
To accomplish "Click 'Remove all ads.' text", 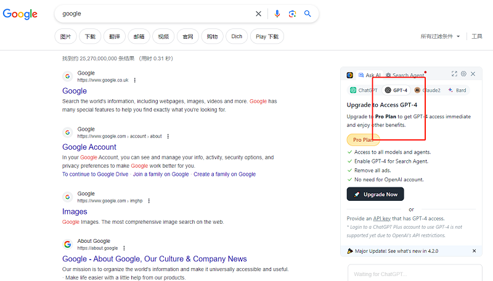I will 373,170.
